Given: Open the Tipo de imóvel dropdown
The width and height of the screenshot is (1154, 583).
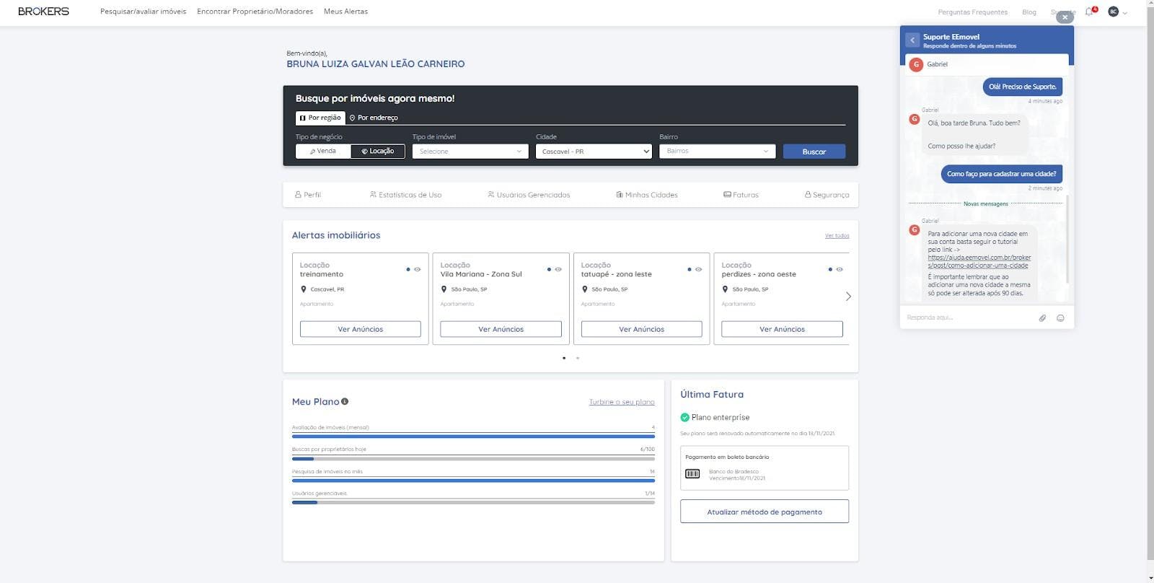Looking at the screenshot, I should (470, 152).
